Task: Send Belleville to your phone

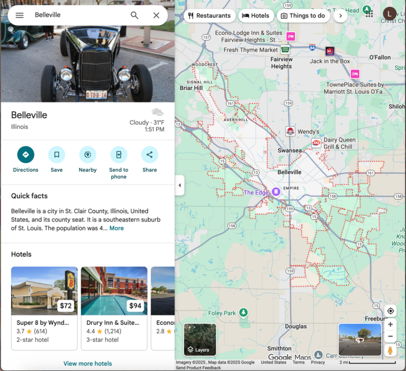Action: tap(118, 155)
